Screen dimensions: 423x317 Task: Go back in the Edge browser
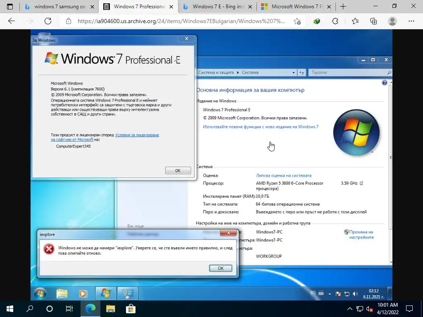point(11,21)
